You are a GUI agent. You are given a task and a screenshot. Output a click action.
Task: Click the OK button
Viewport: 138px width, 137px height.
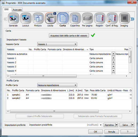(x=96, y=132)
